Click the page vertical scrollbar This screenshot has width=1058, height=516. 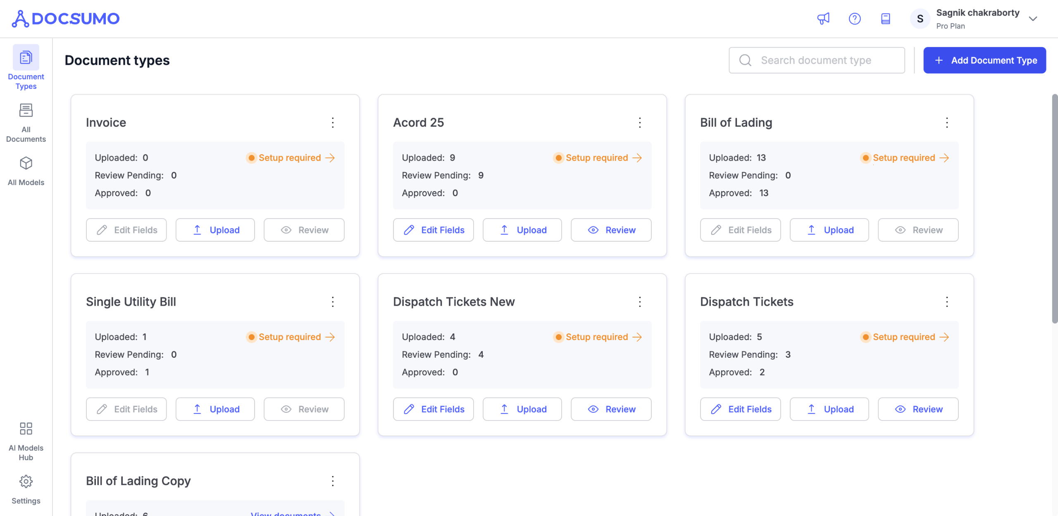click(1054, 209)
